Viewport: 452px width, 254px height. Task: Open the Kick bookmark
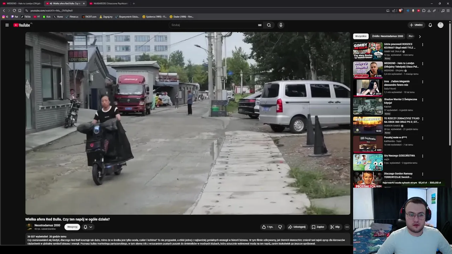47,17
